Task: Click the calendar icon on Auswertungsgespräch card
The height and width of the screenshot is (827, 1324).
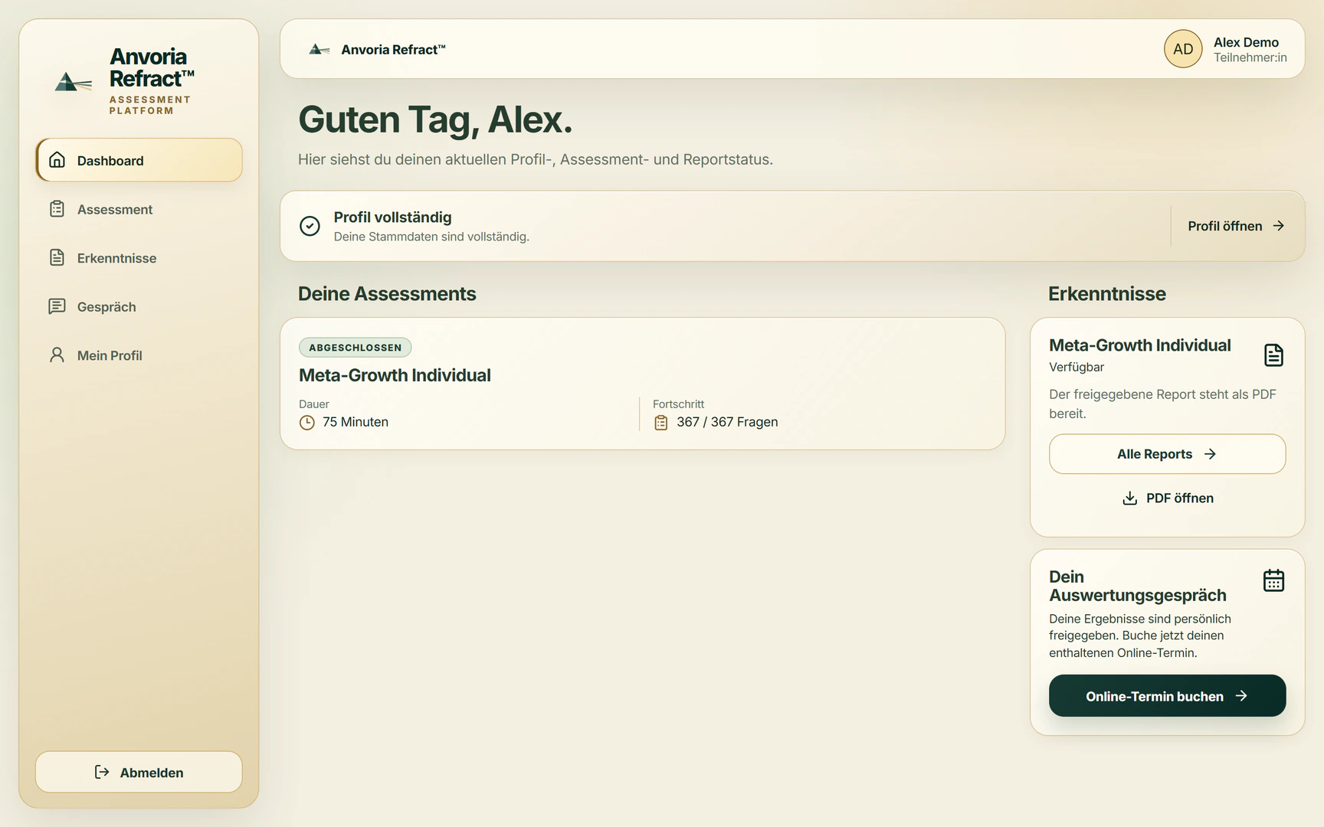Action: (1273, 580)
